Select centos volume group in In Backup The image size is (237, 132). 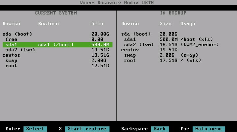pyautogui.click(x=130, y=50)
